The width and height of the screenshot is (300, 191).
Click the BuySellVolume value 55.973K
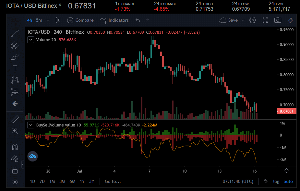pos(91,125)
